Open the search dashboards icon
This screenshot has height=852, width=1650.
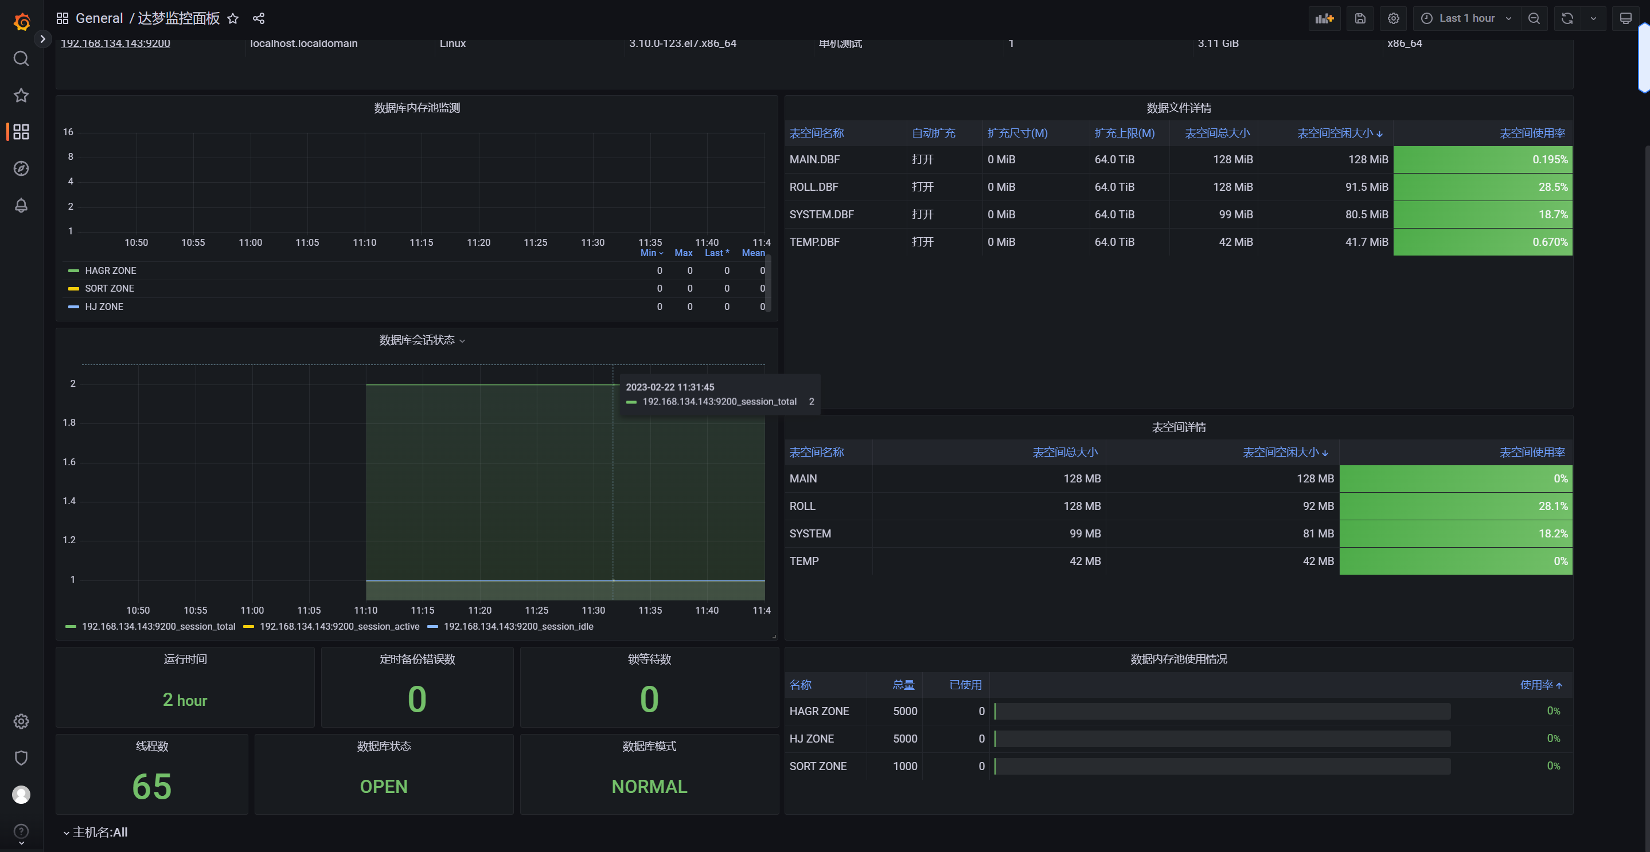point(21,59)
